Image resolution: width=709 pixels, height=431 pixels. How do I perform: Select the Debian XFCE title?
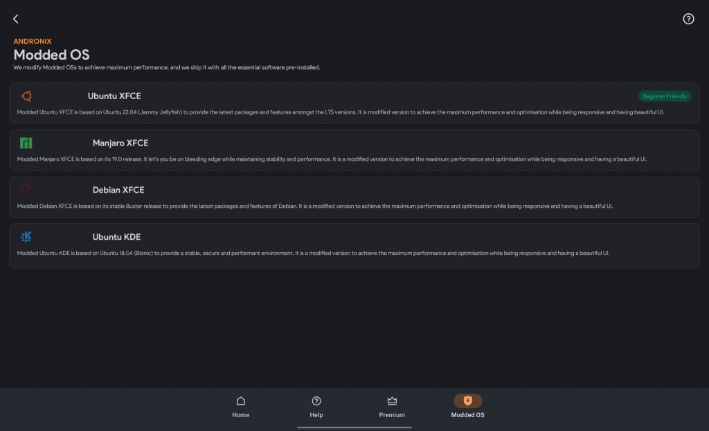click(118, 190)
